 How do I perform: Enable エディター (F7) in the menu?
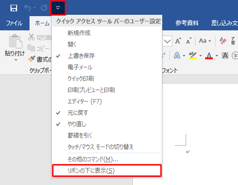click(x=107, y=102)
